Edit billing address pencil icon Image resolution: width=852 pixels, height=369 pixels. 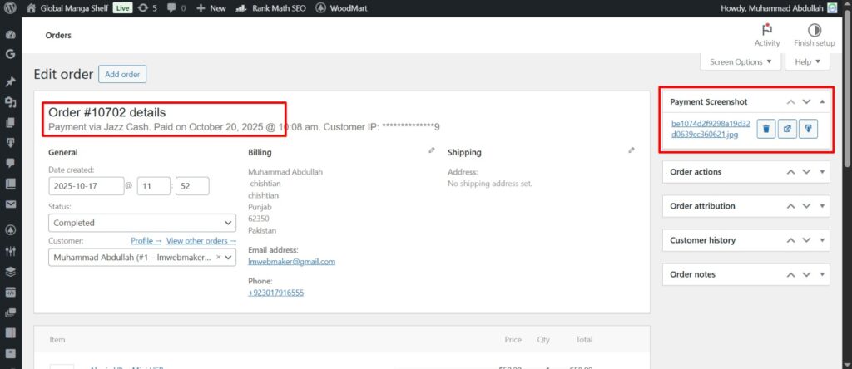[x=432, y=150]
